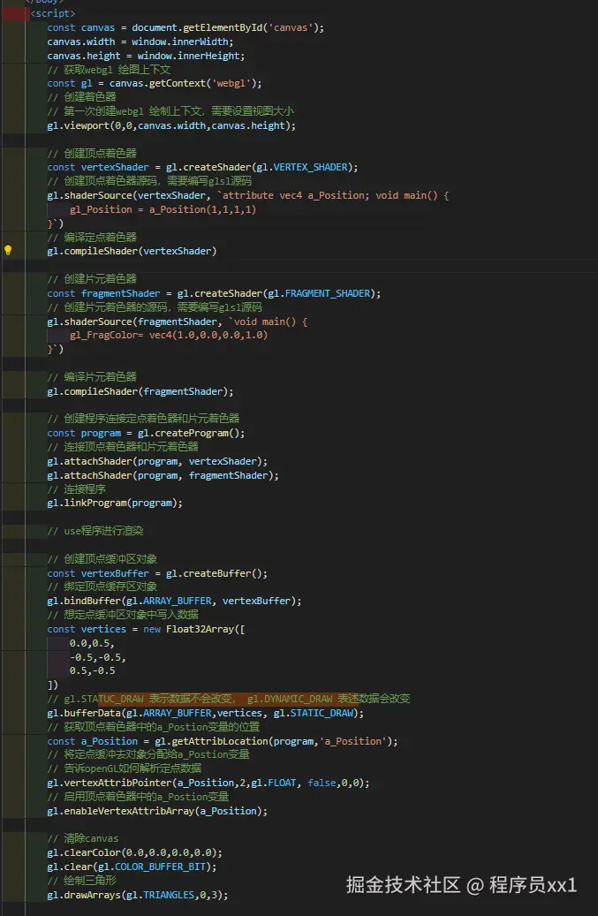Click the '0.5,-0.5' array value line
598x916 pixels.
pos(92,670)
